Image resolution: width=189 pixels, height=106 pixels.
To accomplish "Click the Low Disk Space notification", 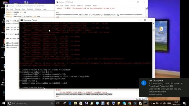I will [164, 87].
